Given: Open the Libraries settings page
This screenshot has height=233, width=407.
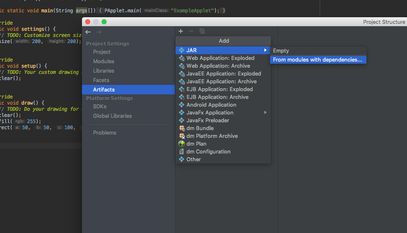Looking at the screenshot, I should click(x=104, y=71).
